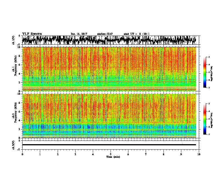
Task: Click the '6' kHz tick on ch.2 axis
Action: (x=20, y=111)
